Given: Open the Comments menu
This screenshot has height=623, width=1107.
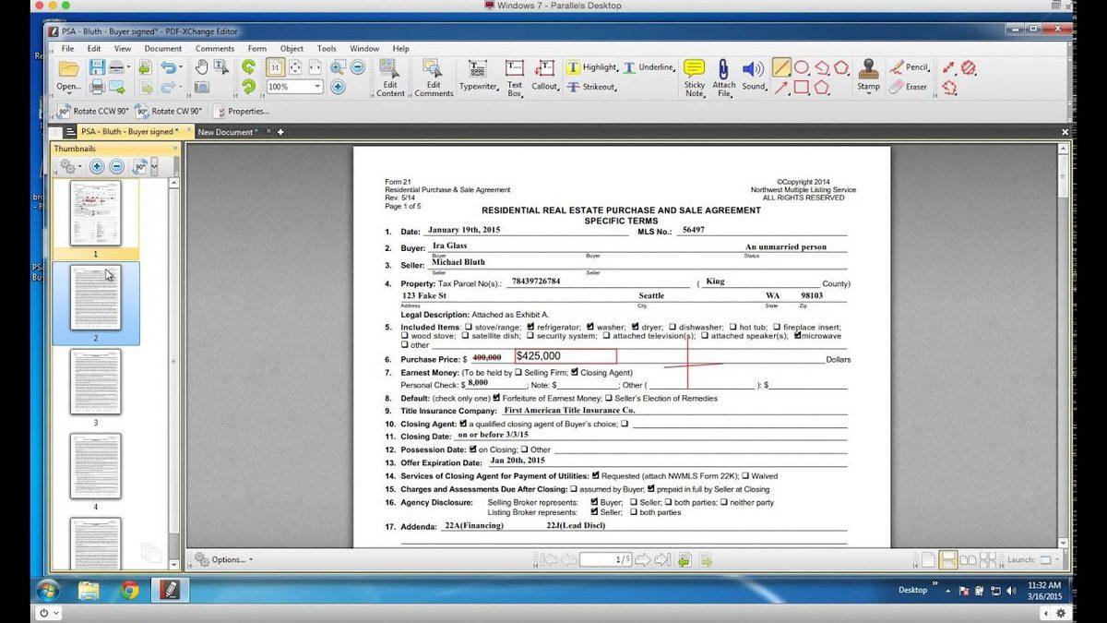Looking at the screenshot, I should (x=214, y=48).
